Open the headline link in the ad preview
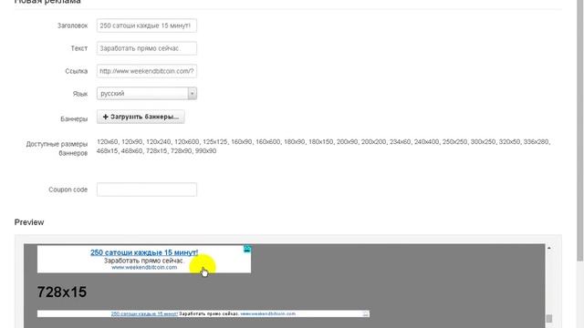Viewport: 584px width, 328px height. (x=144, y=252)
